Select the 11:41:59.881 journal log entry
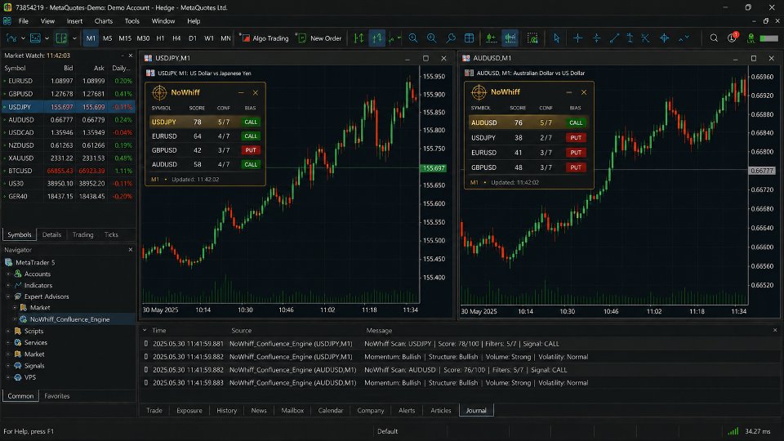The height and width of the screenshot is (441, 784). pos(458,344)
